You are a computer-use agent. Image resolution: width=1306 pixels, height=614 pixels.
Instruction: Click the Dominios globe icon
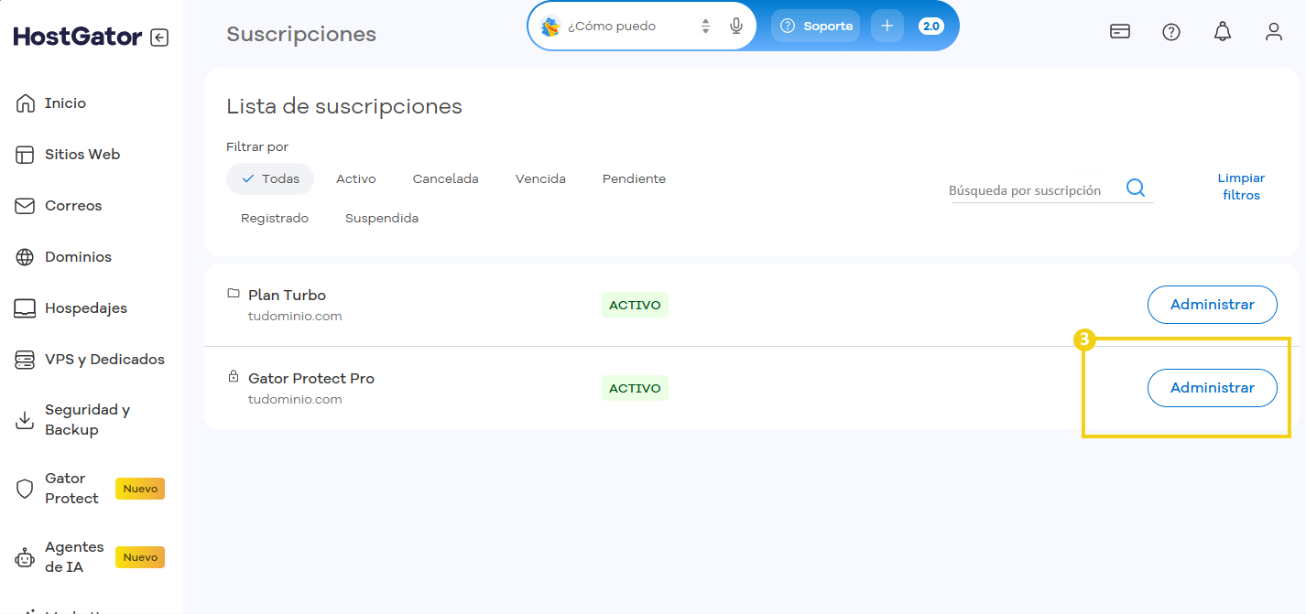(x=26, y=257)
